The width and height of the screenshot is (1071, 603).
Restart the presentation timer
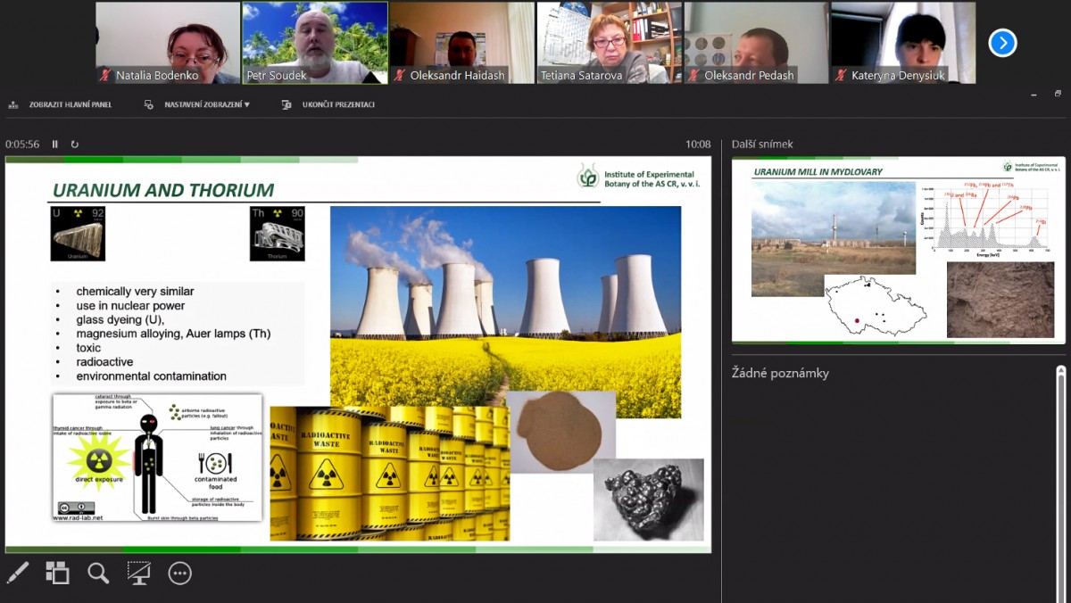pyautogui.click(x=75, y=144)
